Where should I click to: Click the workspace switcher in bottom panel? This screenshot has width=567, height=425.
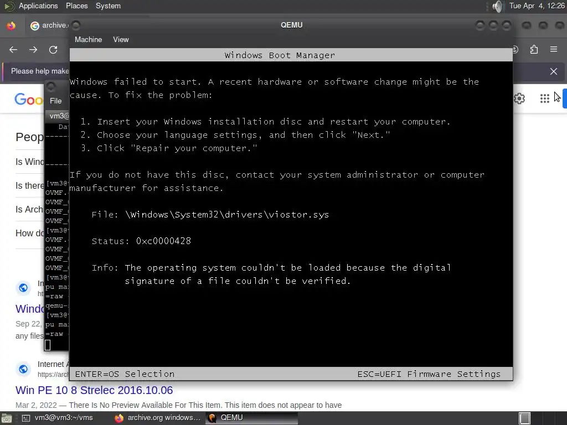524,418
